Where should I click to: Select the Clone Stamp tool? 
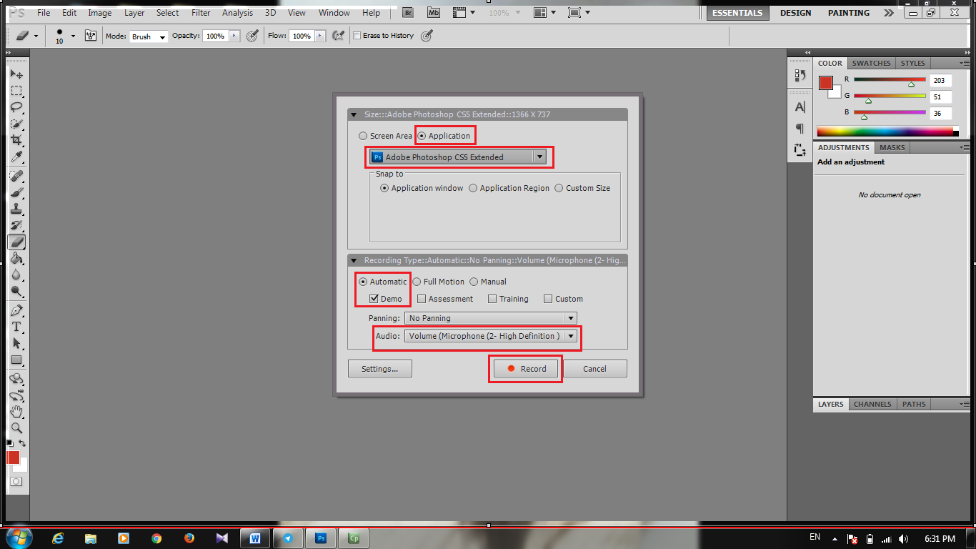pos(16,209)
